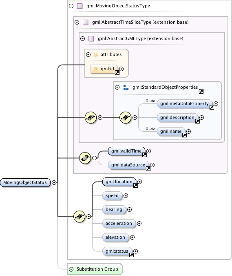The image size is (232, 276).
Task: Click 0..∞ cardinality above gml:metaDataProperty
Action: 150,101
